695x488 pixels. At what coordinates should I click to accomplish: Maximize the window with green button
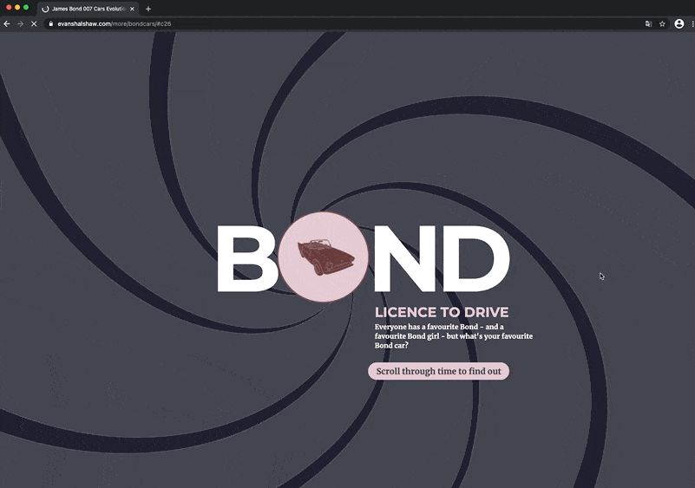26,8
